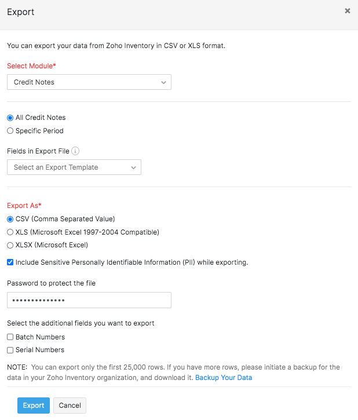Expand the Select an Export Template dropdown
The image size is (358, 420).
pos(74,167)
